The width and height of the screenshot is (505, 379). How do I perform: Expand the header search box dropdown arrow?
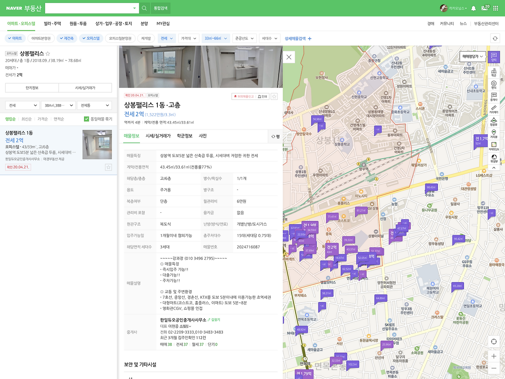pyautogui.click(x=135, y=8)
